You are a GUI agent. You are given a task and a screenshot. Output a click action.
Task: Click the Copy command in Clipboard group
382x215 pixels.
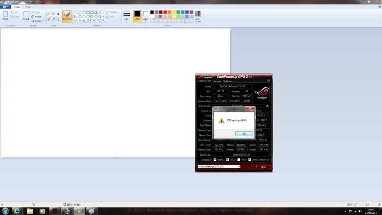click(15, 16)
